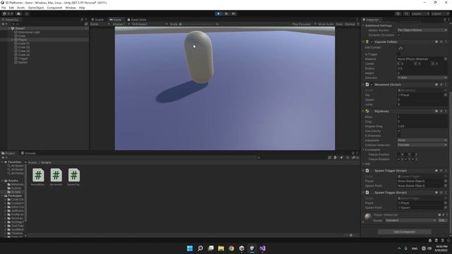This screenshot has width=452, height=254.
Task: Collapse Constraints foldout
Action: click(x=363, y=150)
